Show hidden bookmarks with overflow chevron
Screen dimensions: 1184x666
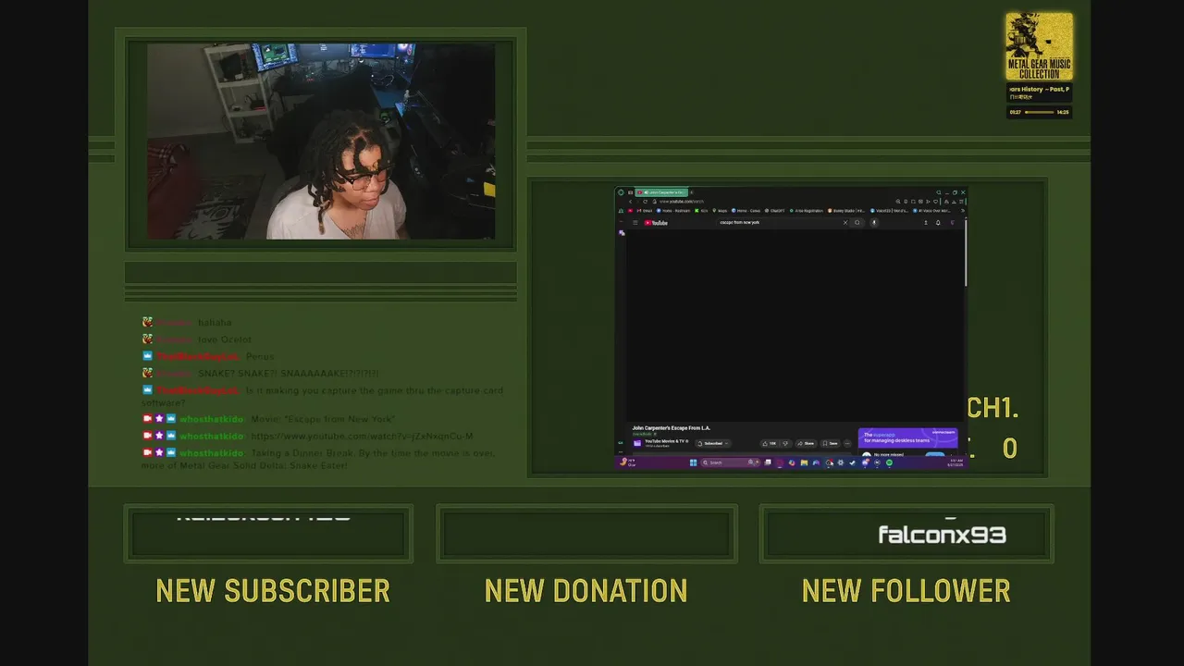click(x=963, y=211)
